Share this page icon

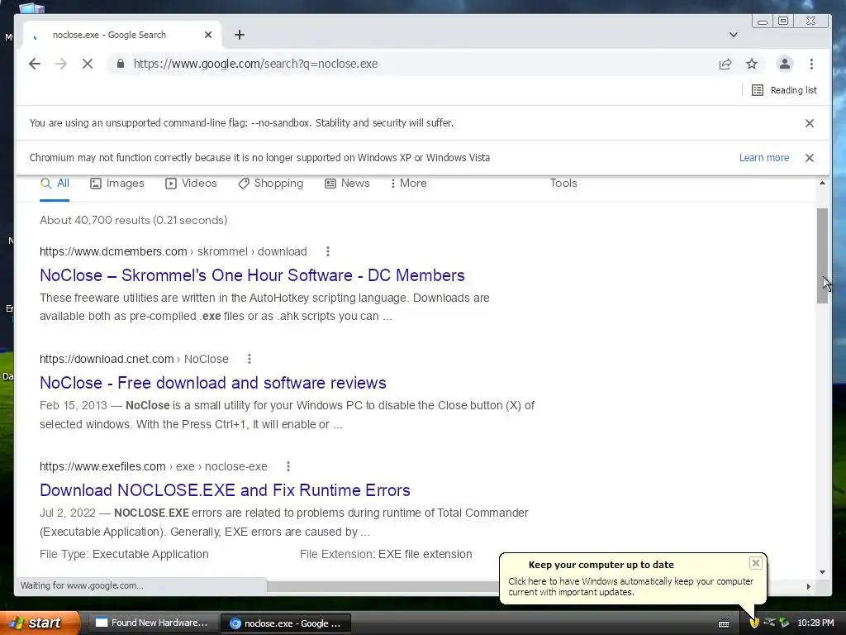[x=725, y=64]
